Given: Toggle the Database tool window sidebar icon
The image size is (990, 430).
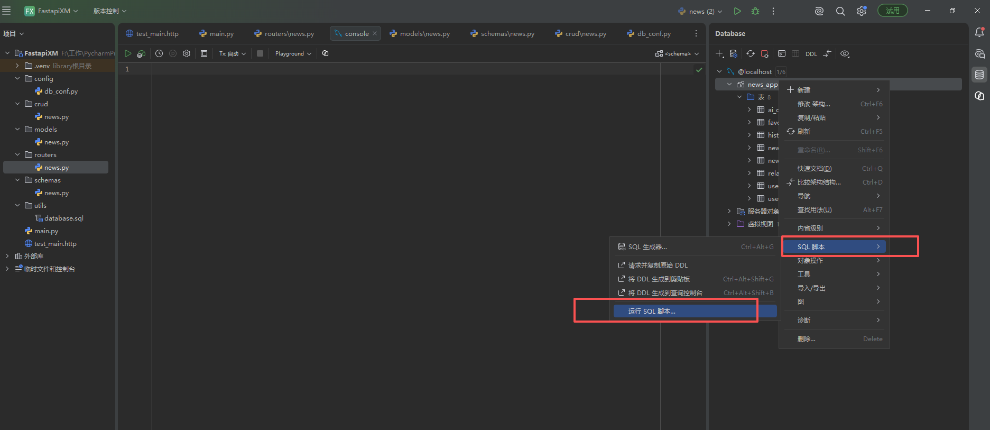Looking at the screenshot, I should click(979, 75).
